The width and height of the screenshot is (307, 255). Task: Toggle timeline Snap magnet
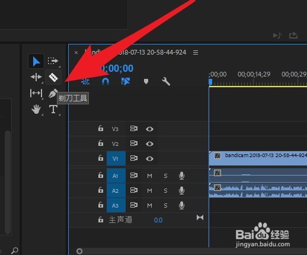pos(105,81)
